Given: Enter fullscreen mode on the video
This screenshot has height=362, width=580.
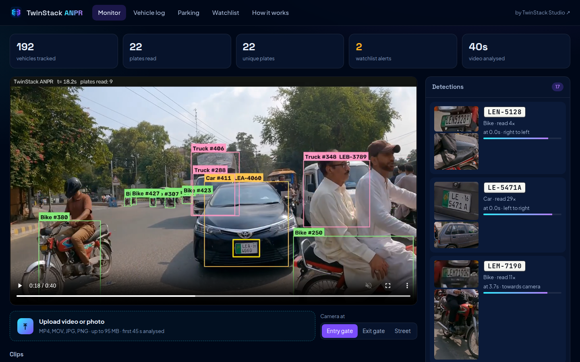Looking at the screenshot, I should click(387, 286).
